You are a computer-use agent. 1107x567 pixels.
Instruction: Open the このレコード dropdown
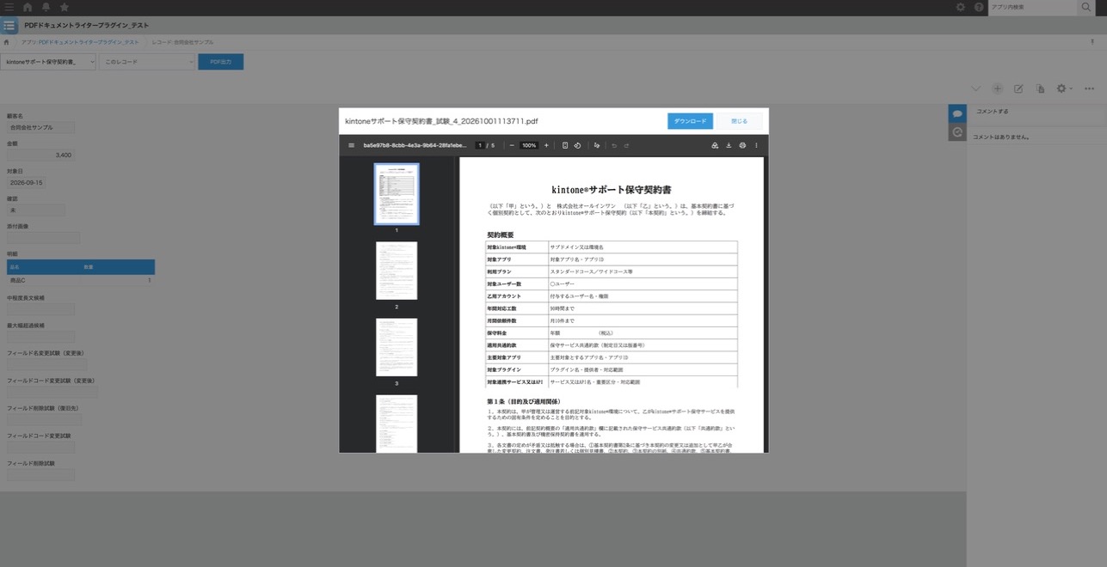(147, 62)
